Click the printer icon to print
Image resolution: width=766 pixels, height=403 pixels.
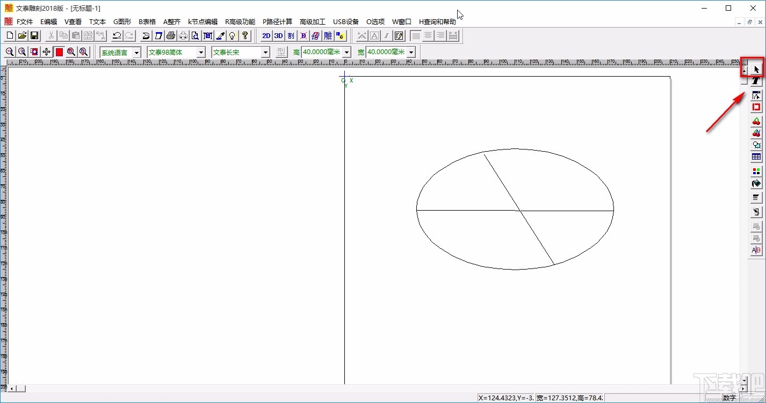[171, 36]
